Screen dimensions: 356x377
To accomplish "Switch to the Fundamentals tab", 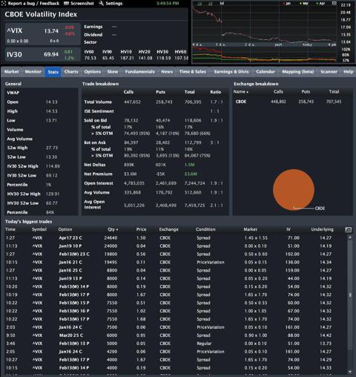I will pos(139,72).
